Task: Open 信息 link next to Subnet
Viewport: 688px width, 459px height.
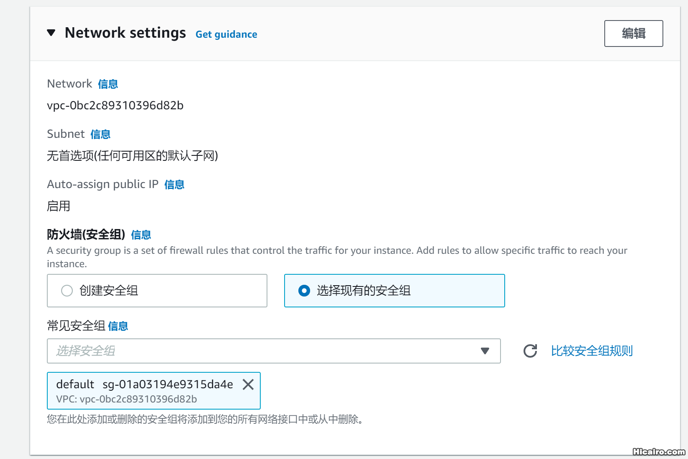Action: pyautogui.click(x=100, y=134)
